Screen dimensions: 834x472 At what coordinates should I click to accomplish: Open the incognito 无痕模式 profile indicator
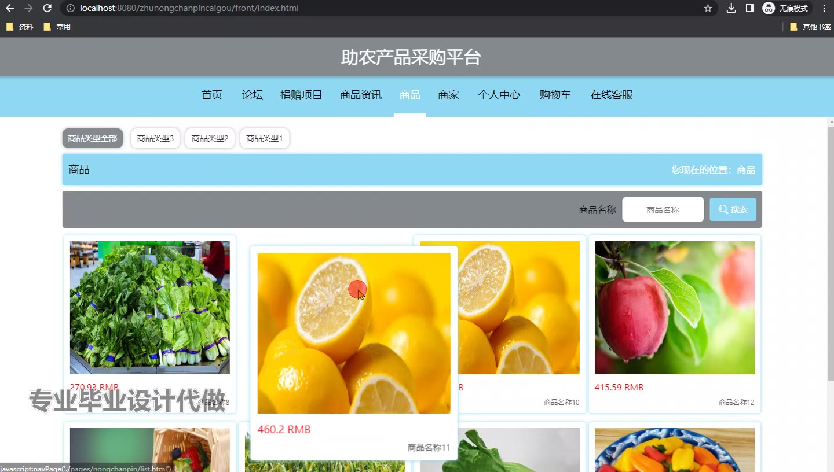pos(786,8)
